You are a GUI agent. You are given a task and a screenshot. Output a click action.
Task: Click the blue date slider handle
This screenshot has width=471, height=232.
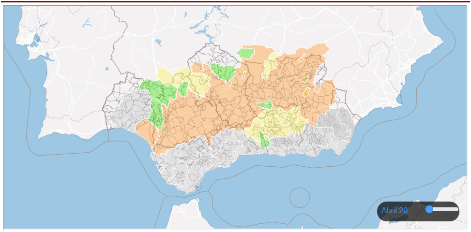(429, 209)
